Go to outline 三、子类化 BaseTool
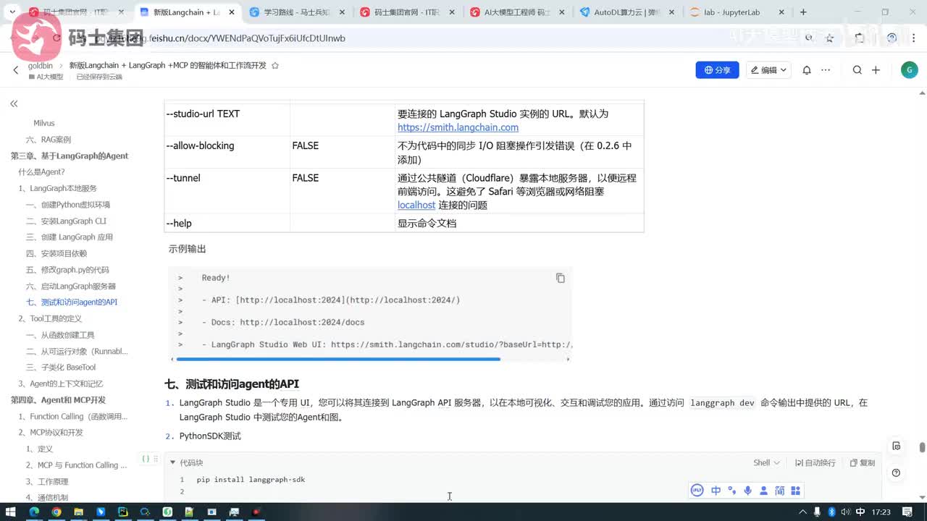Screen dimensions: 927x521 point(61,368)
